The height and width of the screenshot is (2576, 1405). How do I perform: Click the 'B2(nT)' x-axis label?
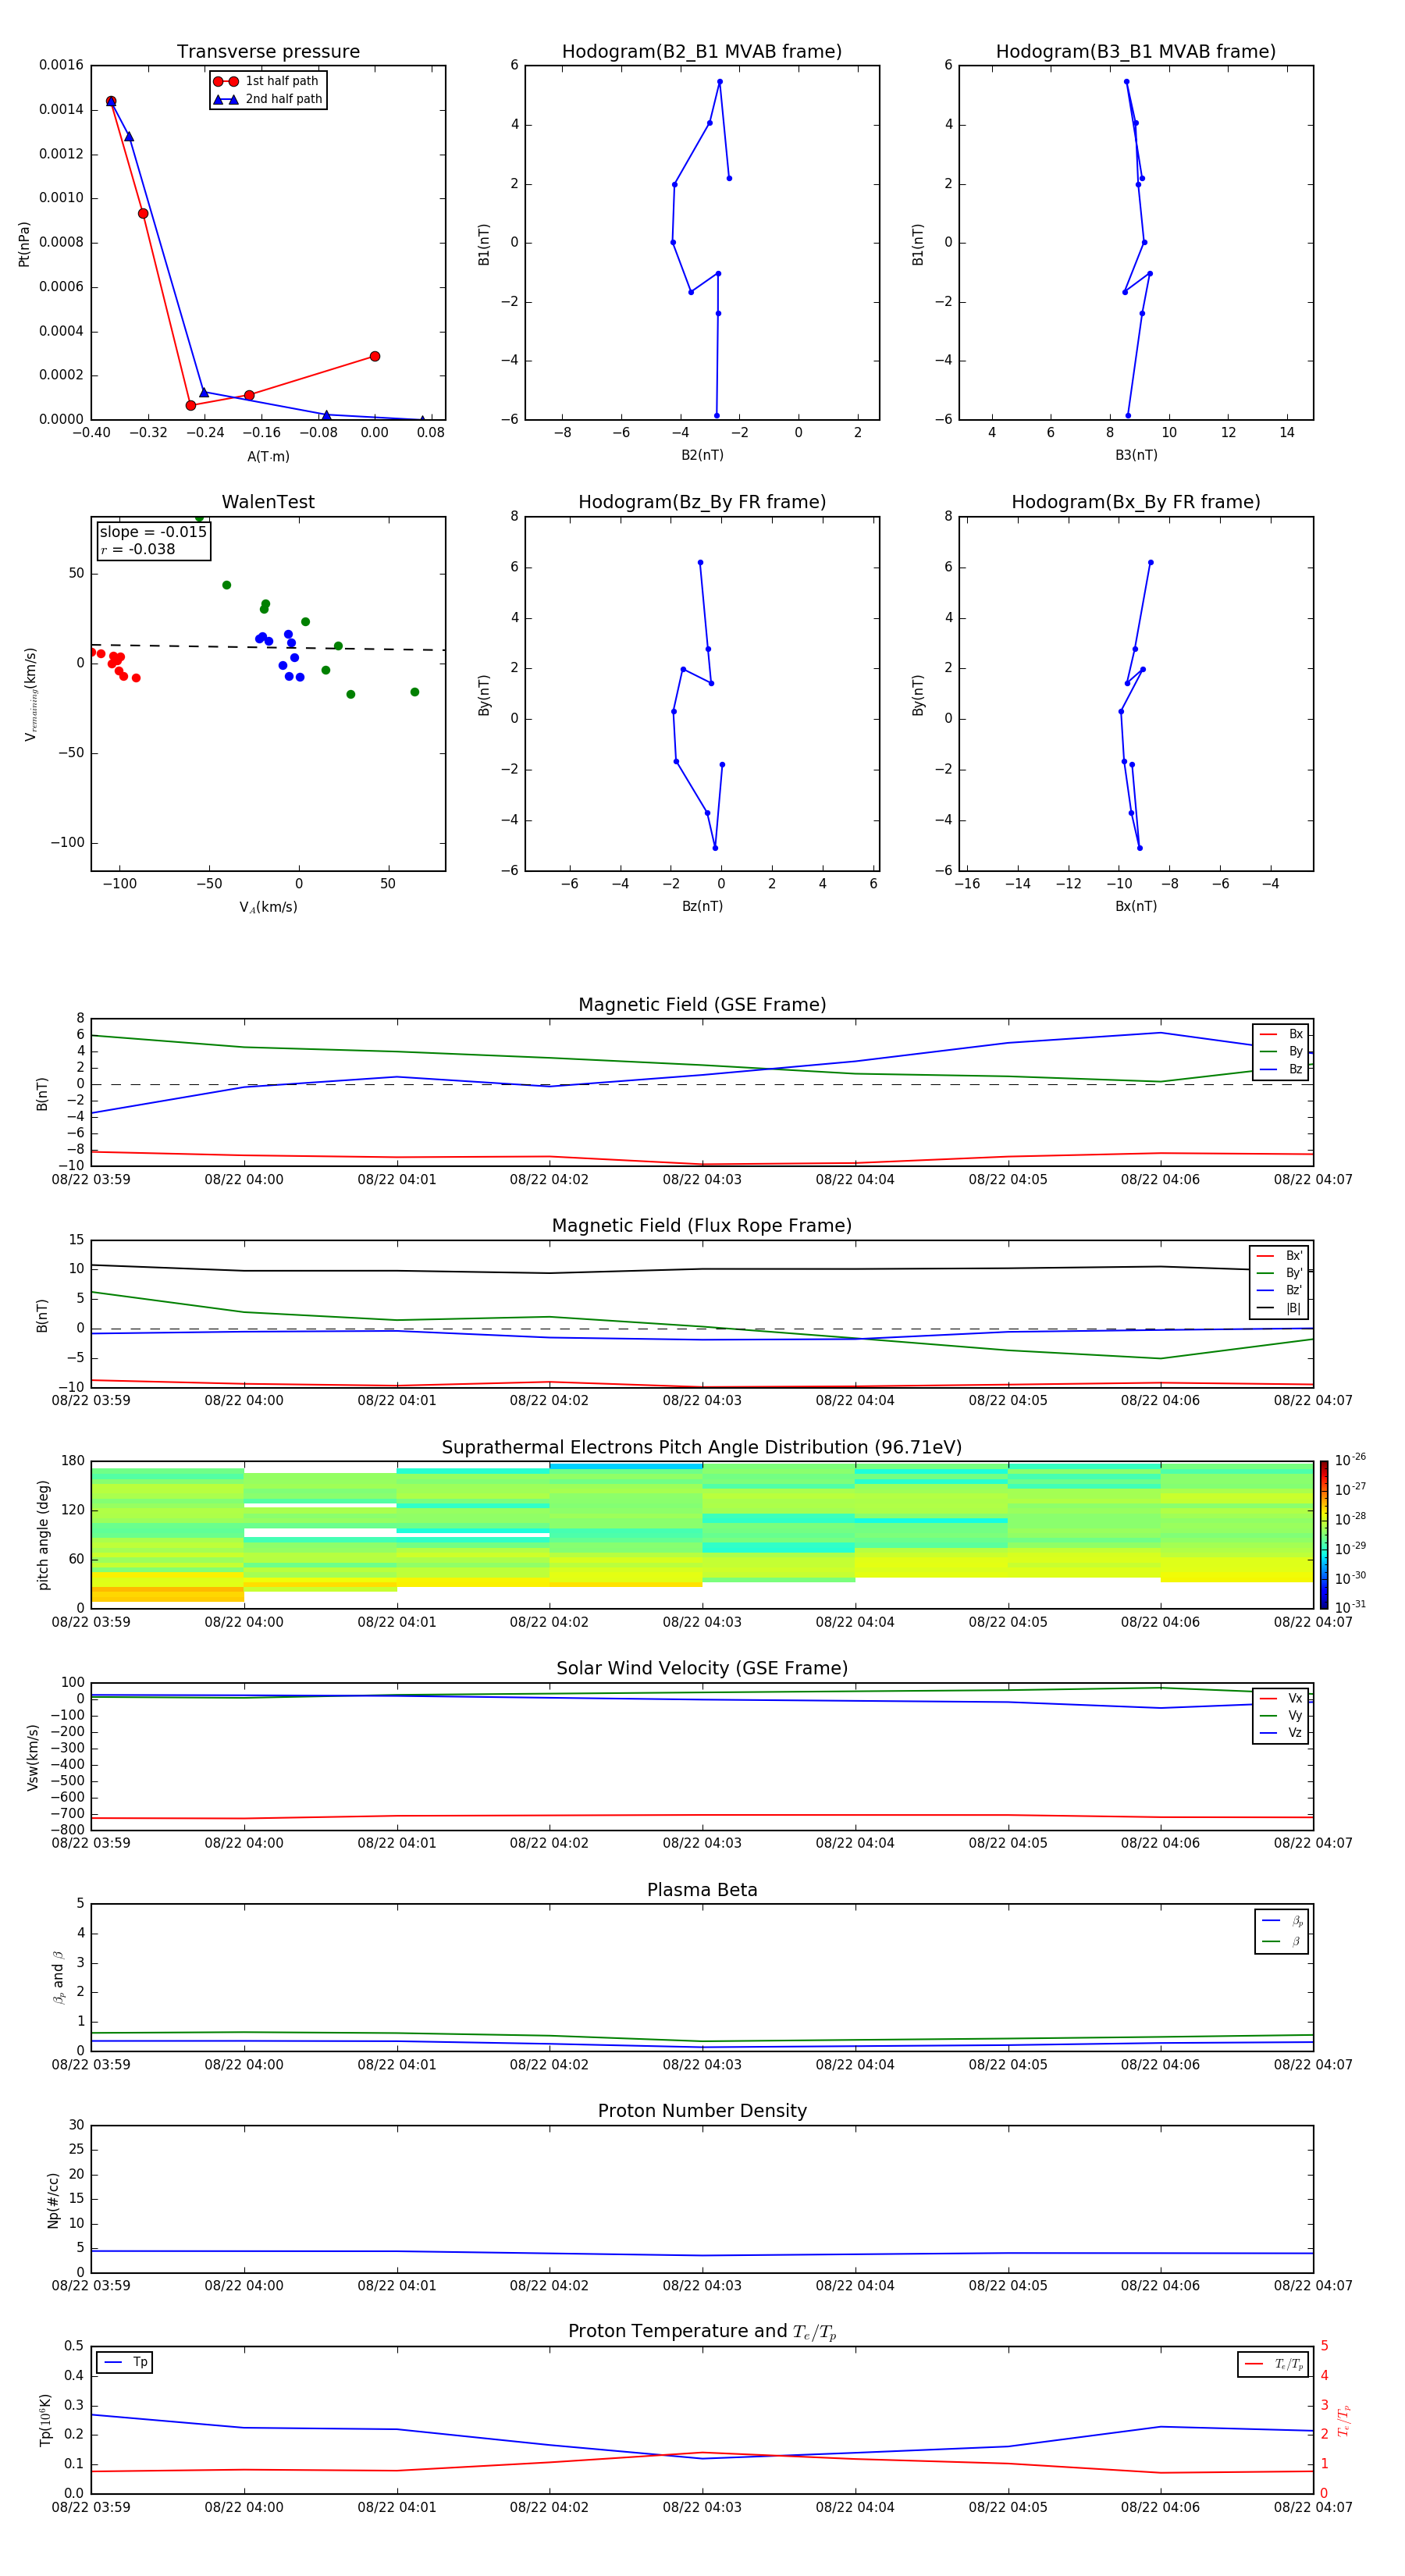point(702,455)
